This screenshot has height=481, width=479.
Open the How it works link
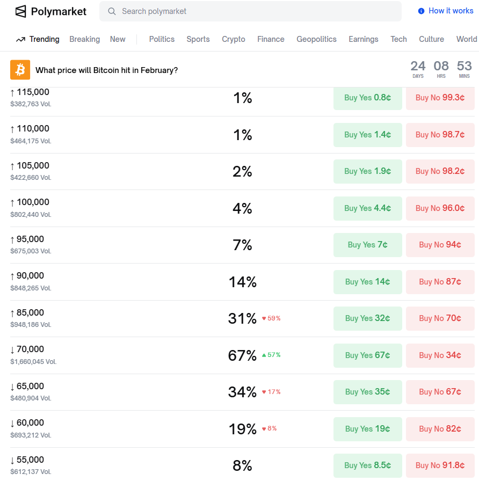click(x=451, y=11)
